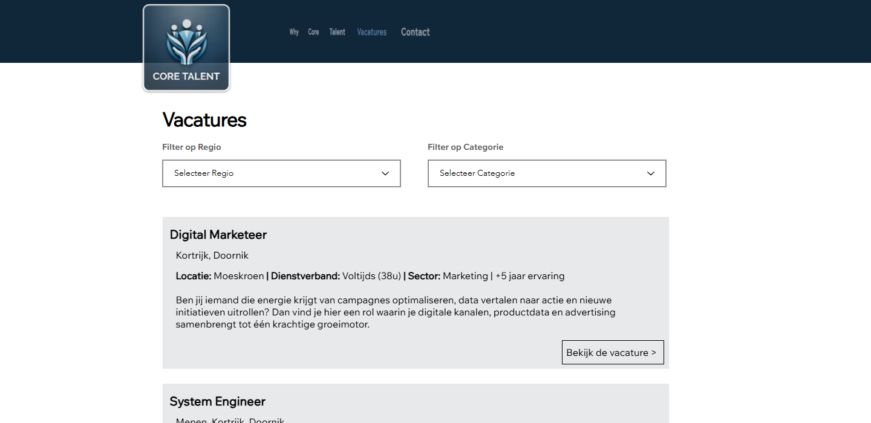
Task: Click the chevron of the Categorie filter
Action: point(651,173)
